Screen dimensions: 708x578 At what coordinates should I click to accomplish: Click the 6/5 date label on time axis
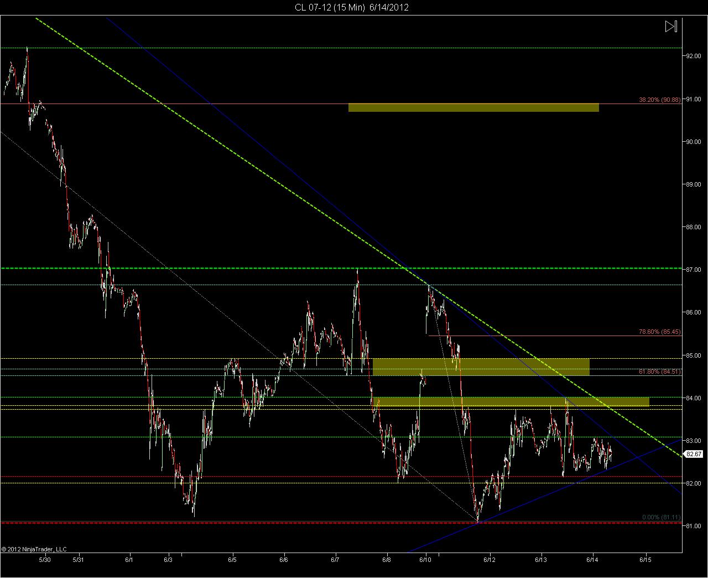click(233, 560)
